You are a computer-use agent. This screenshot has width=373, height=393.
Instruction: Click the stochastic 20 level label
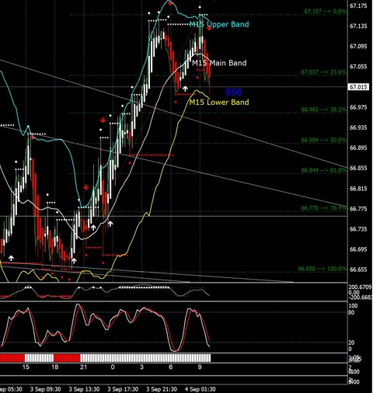351,343
